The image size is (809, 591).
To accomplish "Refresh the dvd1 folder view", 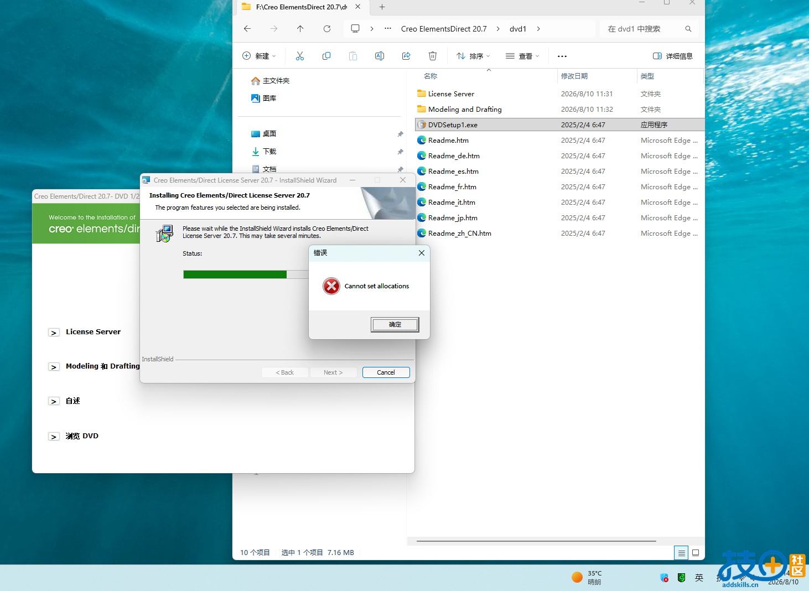I will [327, 29].
